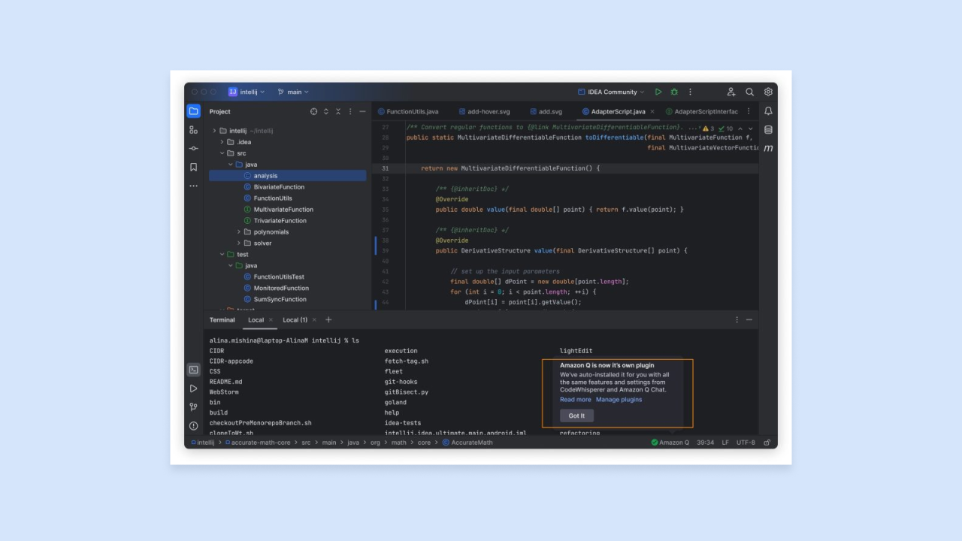The width and height of the screenshot is (962, 541).
Task: Select the Local (1) terminal tab
Action: click(295, 320)
